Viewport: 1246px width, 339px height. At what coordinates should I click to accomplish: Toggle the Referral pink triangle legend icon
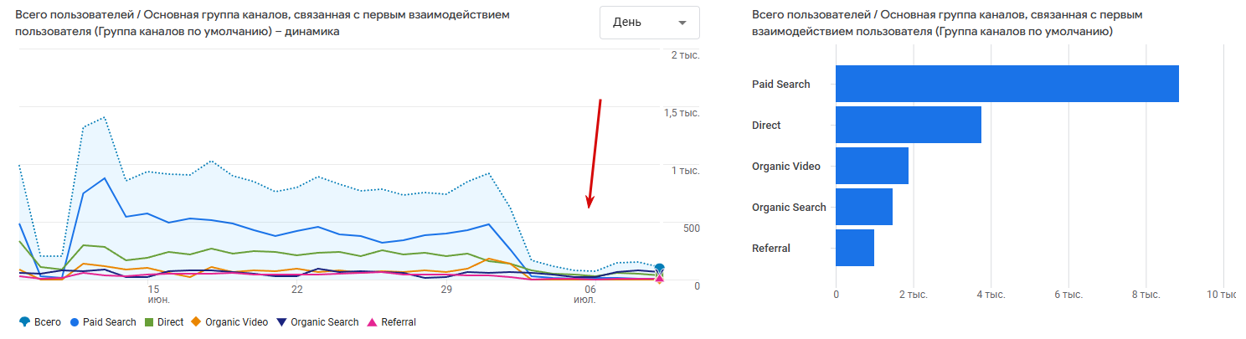tap(372, 322)
